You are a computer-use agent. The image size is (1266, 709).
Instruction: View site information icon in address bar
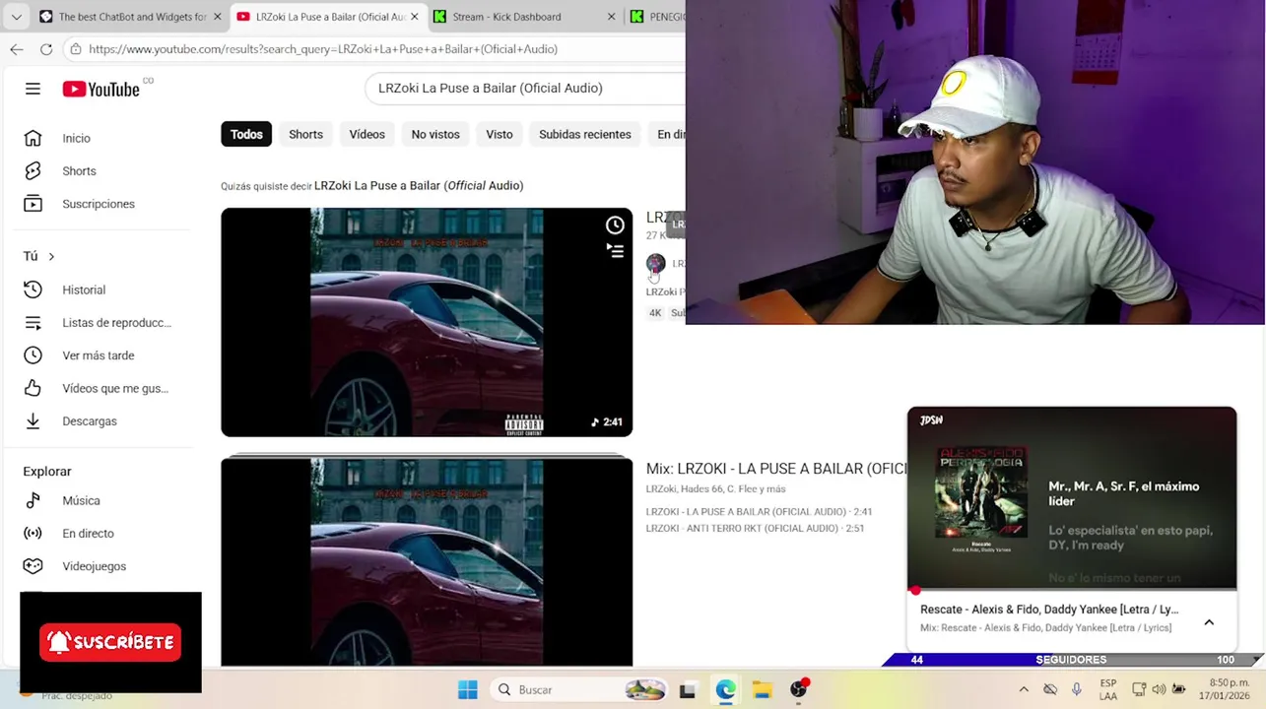coord(76,49)
